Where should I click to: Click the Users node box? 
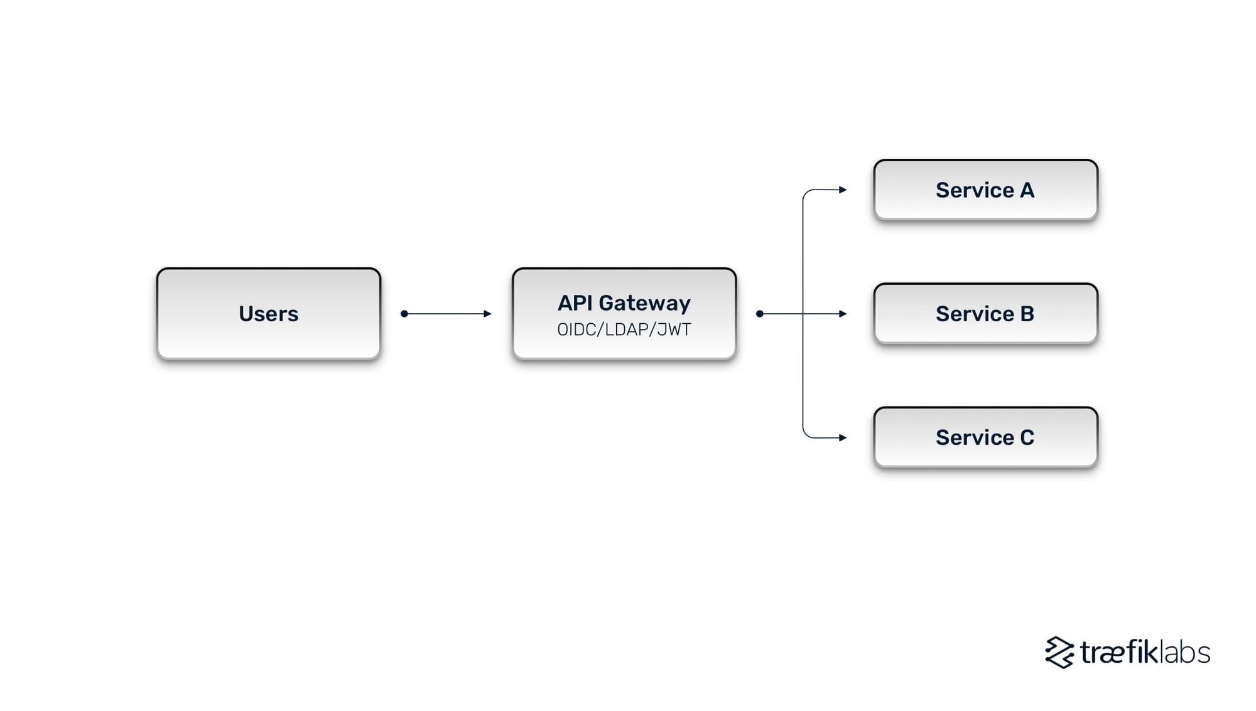click(x=268, y=313)
